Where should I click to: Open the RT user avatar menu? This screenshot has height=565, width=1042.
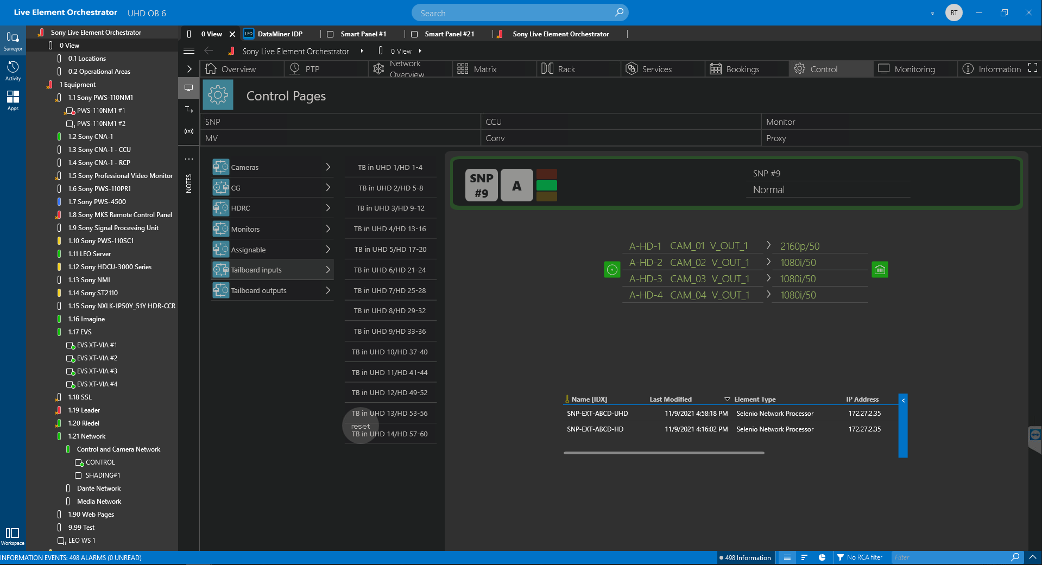[953, 12]
